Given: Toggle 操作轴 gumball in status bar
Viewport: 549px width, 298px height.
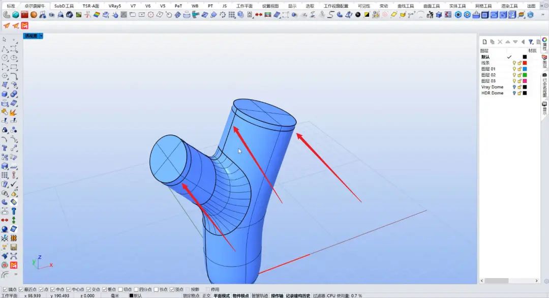Looking at the screenshot, I should coord(277,295).
